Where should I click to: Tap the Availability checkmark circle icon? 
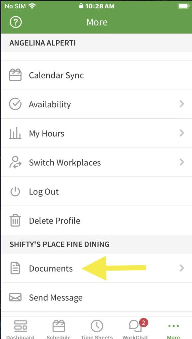click(x=15, y=104)
